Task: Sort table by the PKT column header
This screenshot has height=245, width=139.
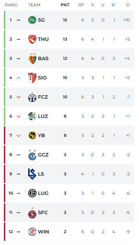Action: pos(65,5)
